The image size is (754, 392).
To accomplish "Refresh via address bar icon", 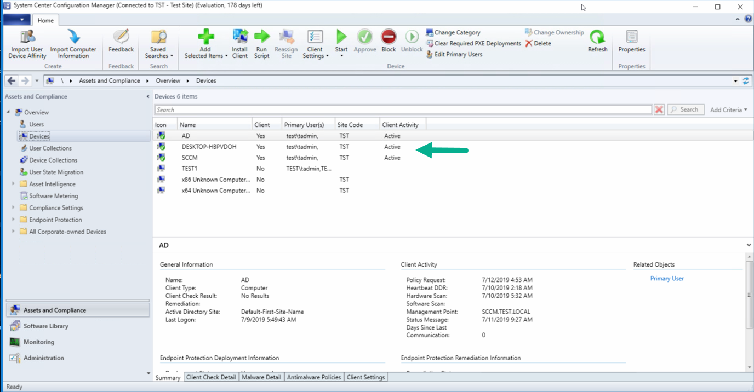I will 746,81.
